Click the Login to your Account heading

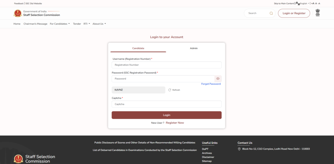pyautogui.click(x=167, y=37)
